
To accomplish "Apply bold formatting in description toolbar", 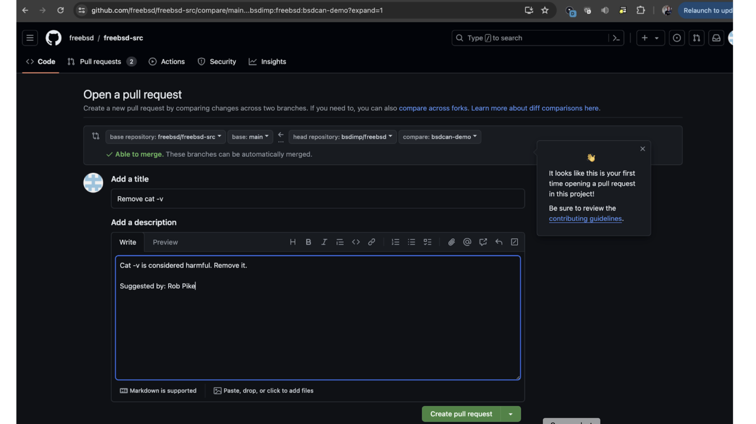I will tap(308, 242).
